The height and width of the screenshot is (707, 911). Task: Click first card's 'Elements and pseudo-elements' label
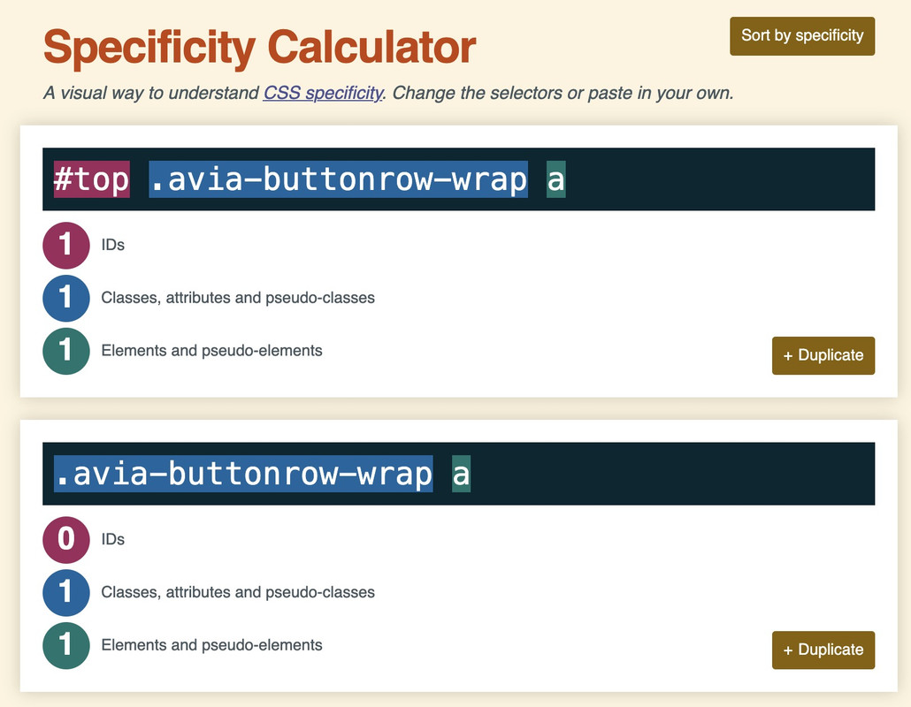tap(211, 351)
